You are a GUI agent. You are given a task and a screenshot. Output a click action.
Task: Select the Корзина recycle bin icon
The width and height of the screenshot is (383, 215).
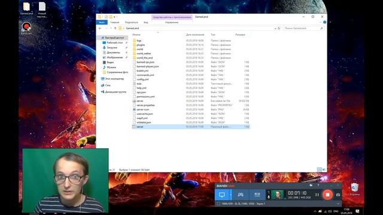[355, 189]
